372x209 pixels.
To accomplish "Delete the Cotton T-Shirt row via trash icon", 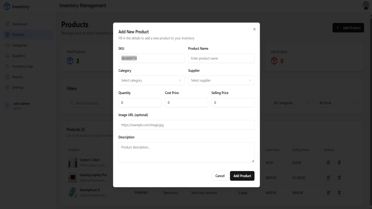I will click(x=339, y=163).
